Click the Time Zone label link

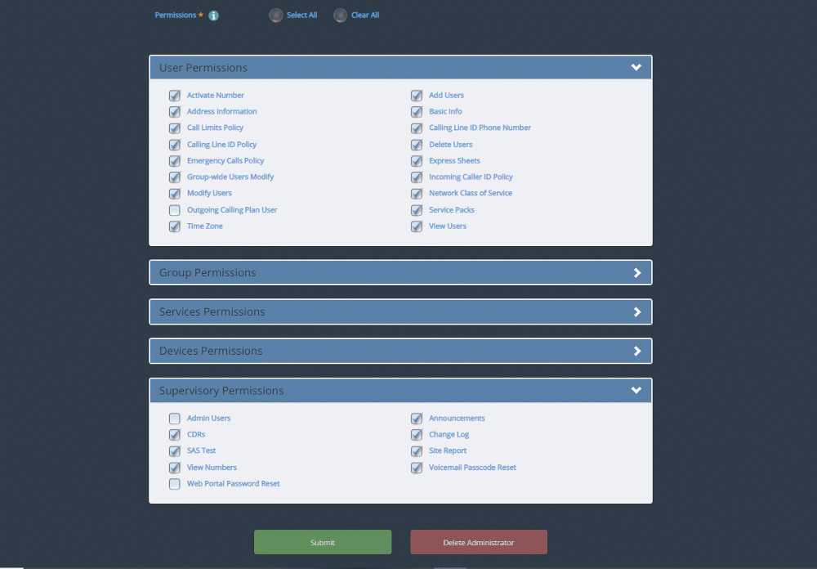pos(204,226)
